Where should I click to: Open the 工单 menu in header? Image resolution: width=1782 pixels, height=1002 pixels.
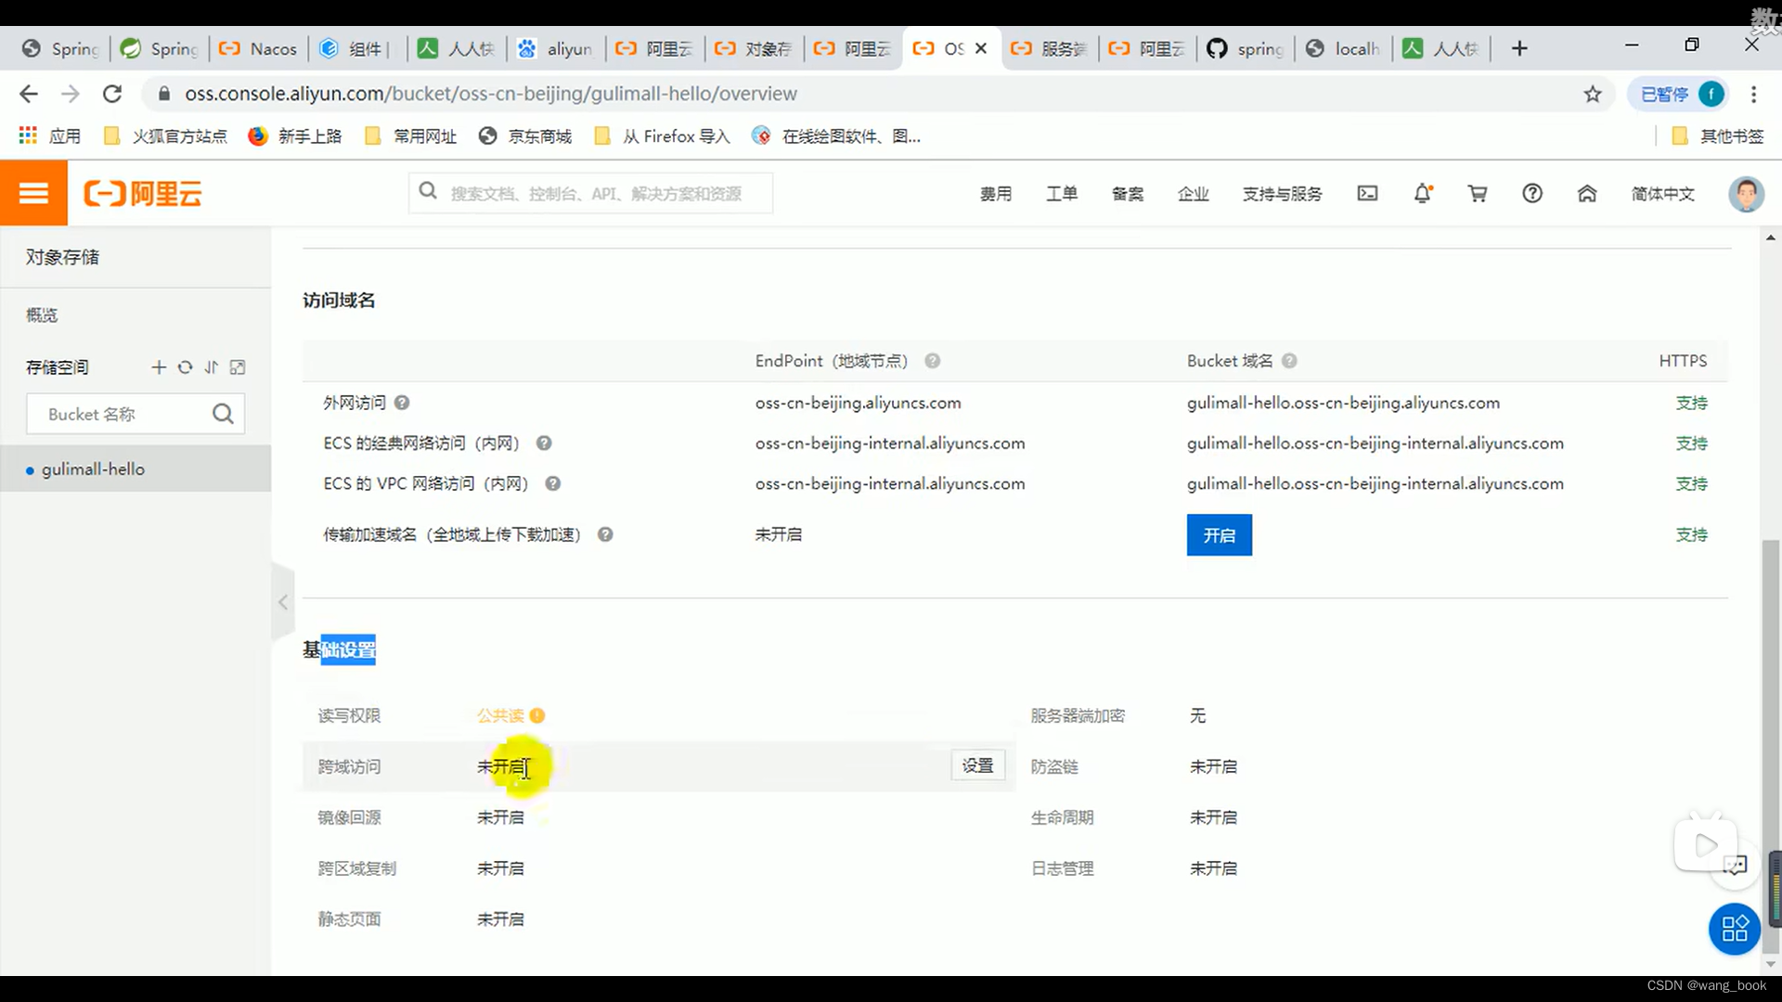(x=1062, y=194)
